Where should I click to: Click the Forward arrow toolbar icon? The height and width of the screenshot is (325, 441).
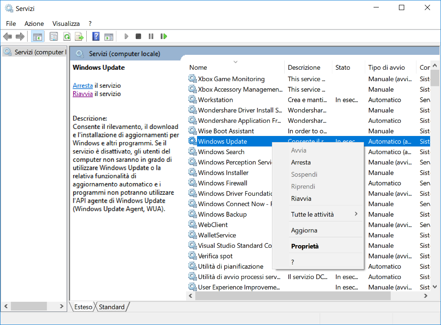tap(20, 36)
